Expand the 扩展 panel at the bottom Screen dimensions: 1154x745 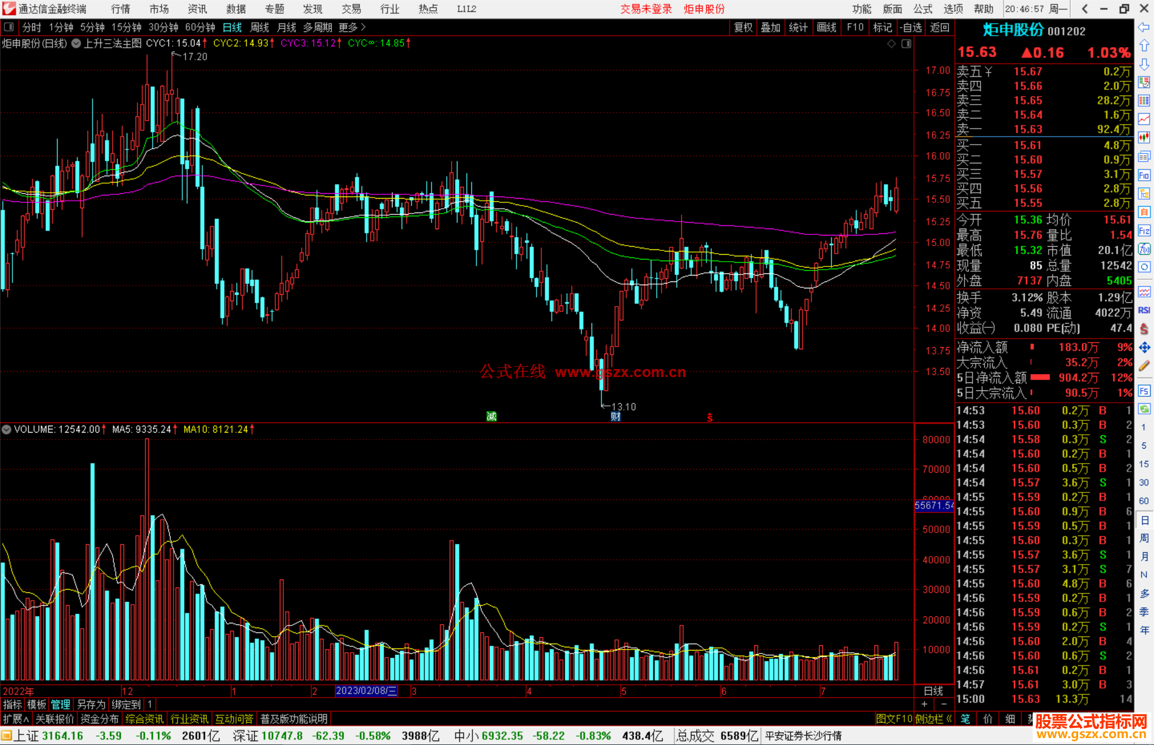click(x=16, y=719)
